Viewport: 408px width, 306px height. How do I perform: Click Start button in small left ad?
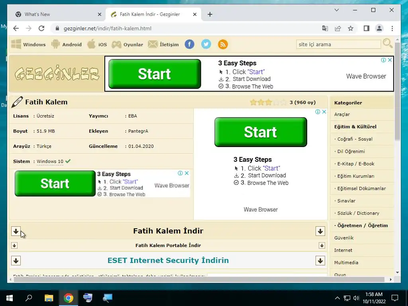click(55, 183)
